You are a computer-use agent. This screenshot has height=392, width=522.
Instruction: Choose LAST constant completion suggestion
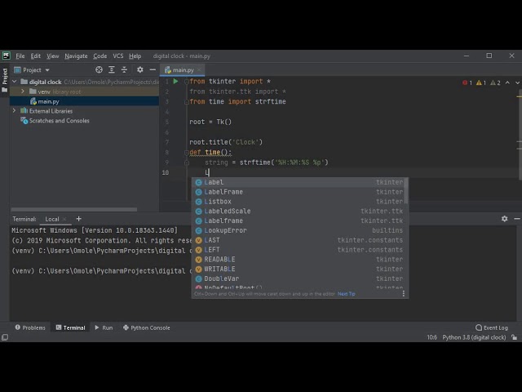click(x=299, y=240)
